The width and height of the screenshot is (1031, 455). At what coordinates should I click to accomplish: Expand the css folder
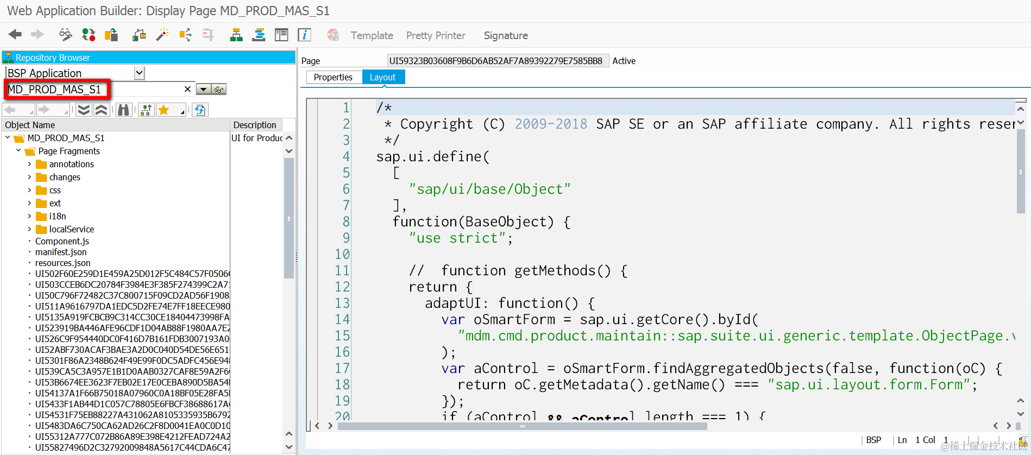29,190
